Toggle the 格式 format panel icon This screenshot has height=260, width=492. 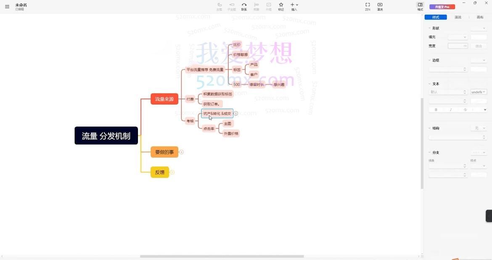click(x=420, y=6)
